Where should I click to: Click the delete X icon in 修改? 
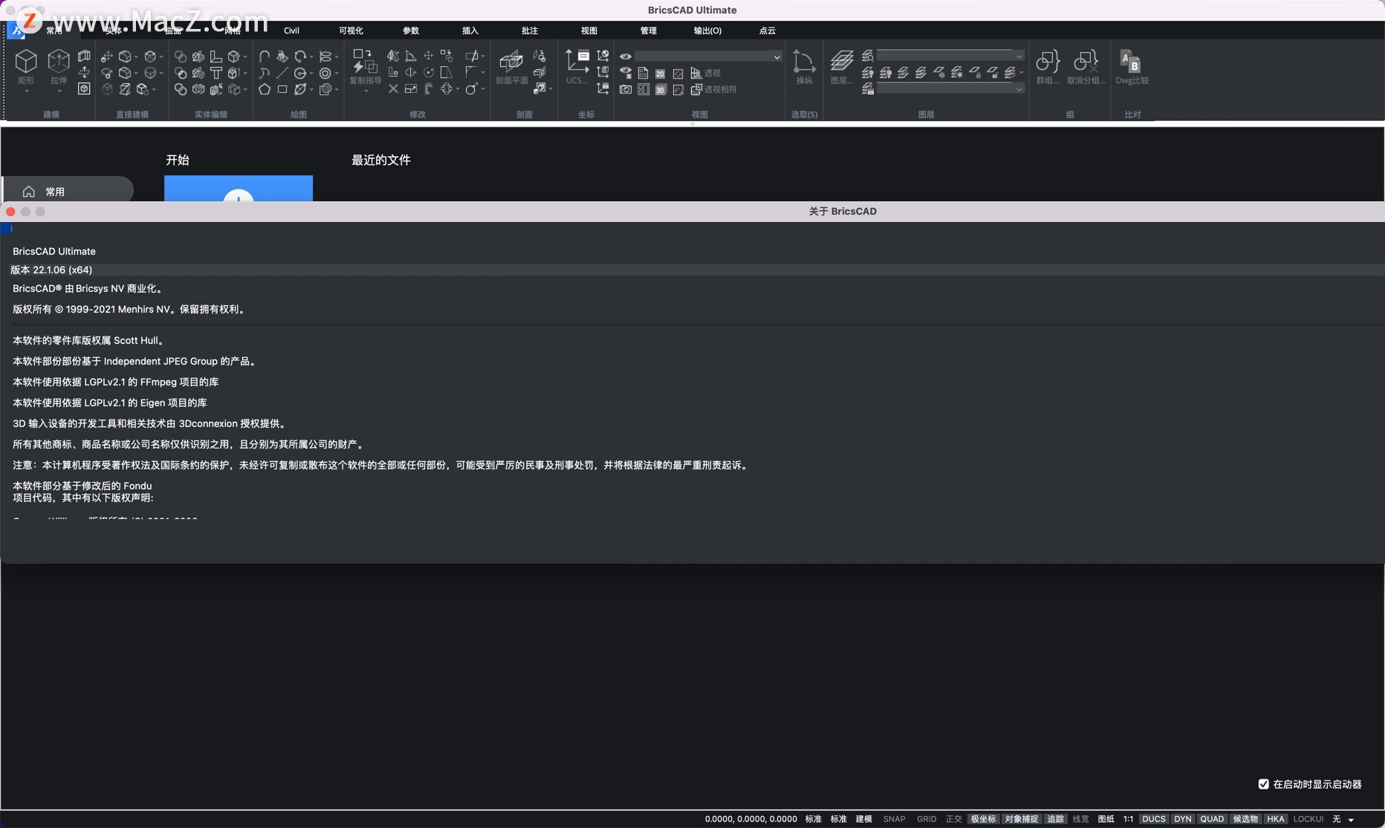pos(393,89)
